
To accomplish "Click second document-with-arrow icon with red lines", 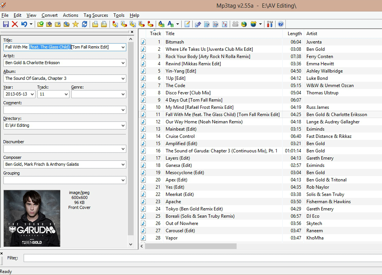I will pyautogui.click(x=216, y=24).
